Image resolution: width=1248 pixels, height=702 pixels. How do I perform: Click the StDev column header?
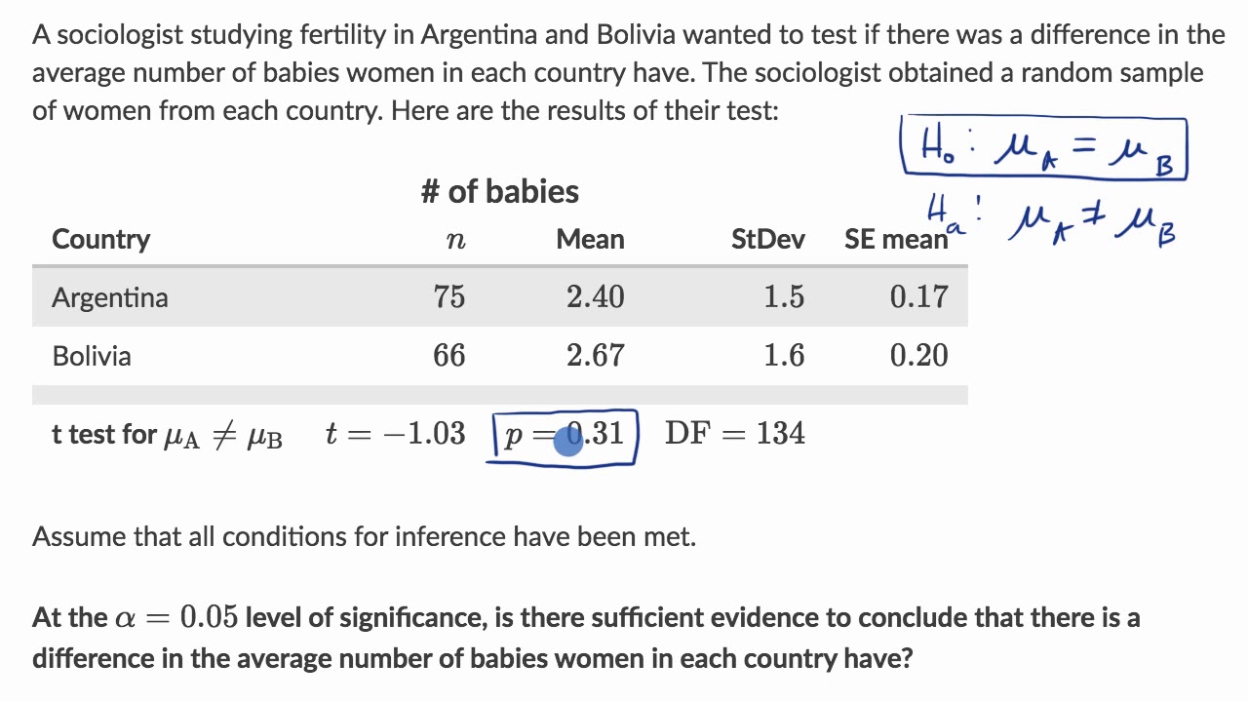pyautogui.click(x=767, y=239)
